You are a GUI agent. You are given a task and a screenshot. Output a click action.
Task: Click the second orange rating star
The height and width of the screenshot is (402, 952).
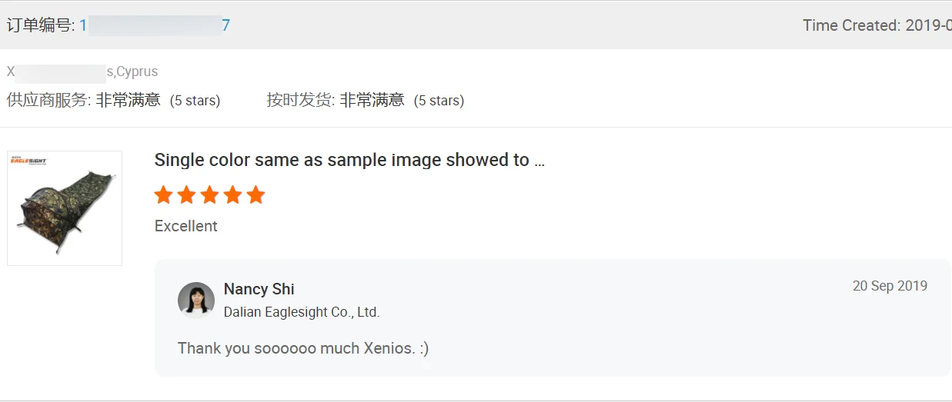[186, 195]
